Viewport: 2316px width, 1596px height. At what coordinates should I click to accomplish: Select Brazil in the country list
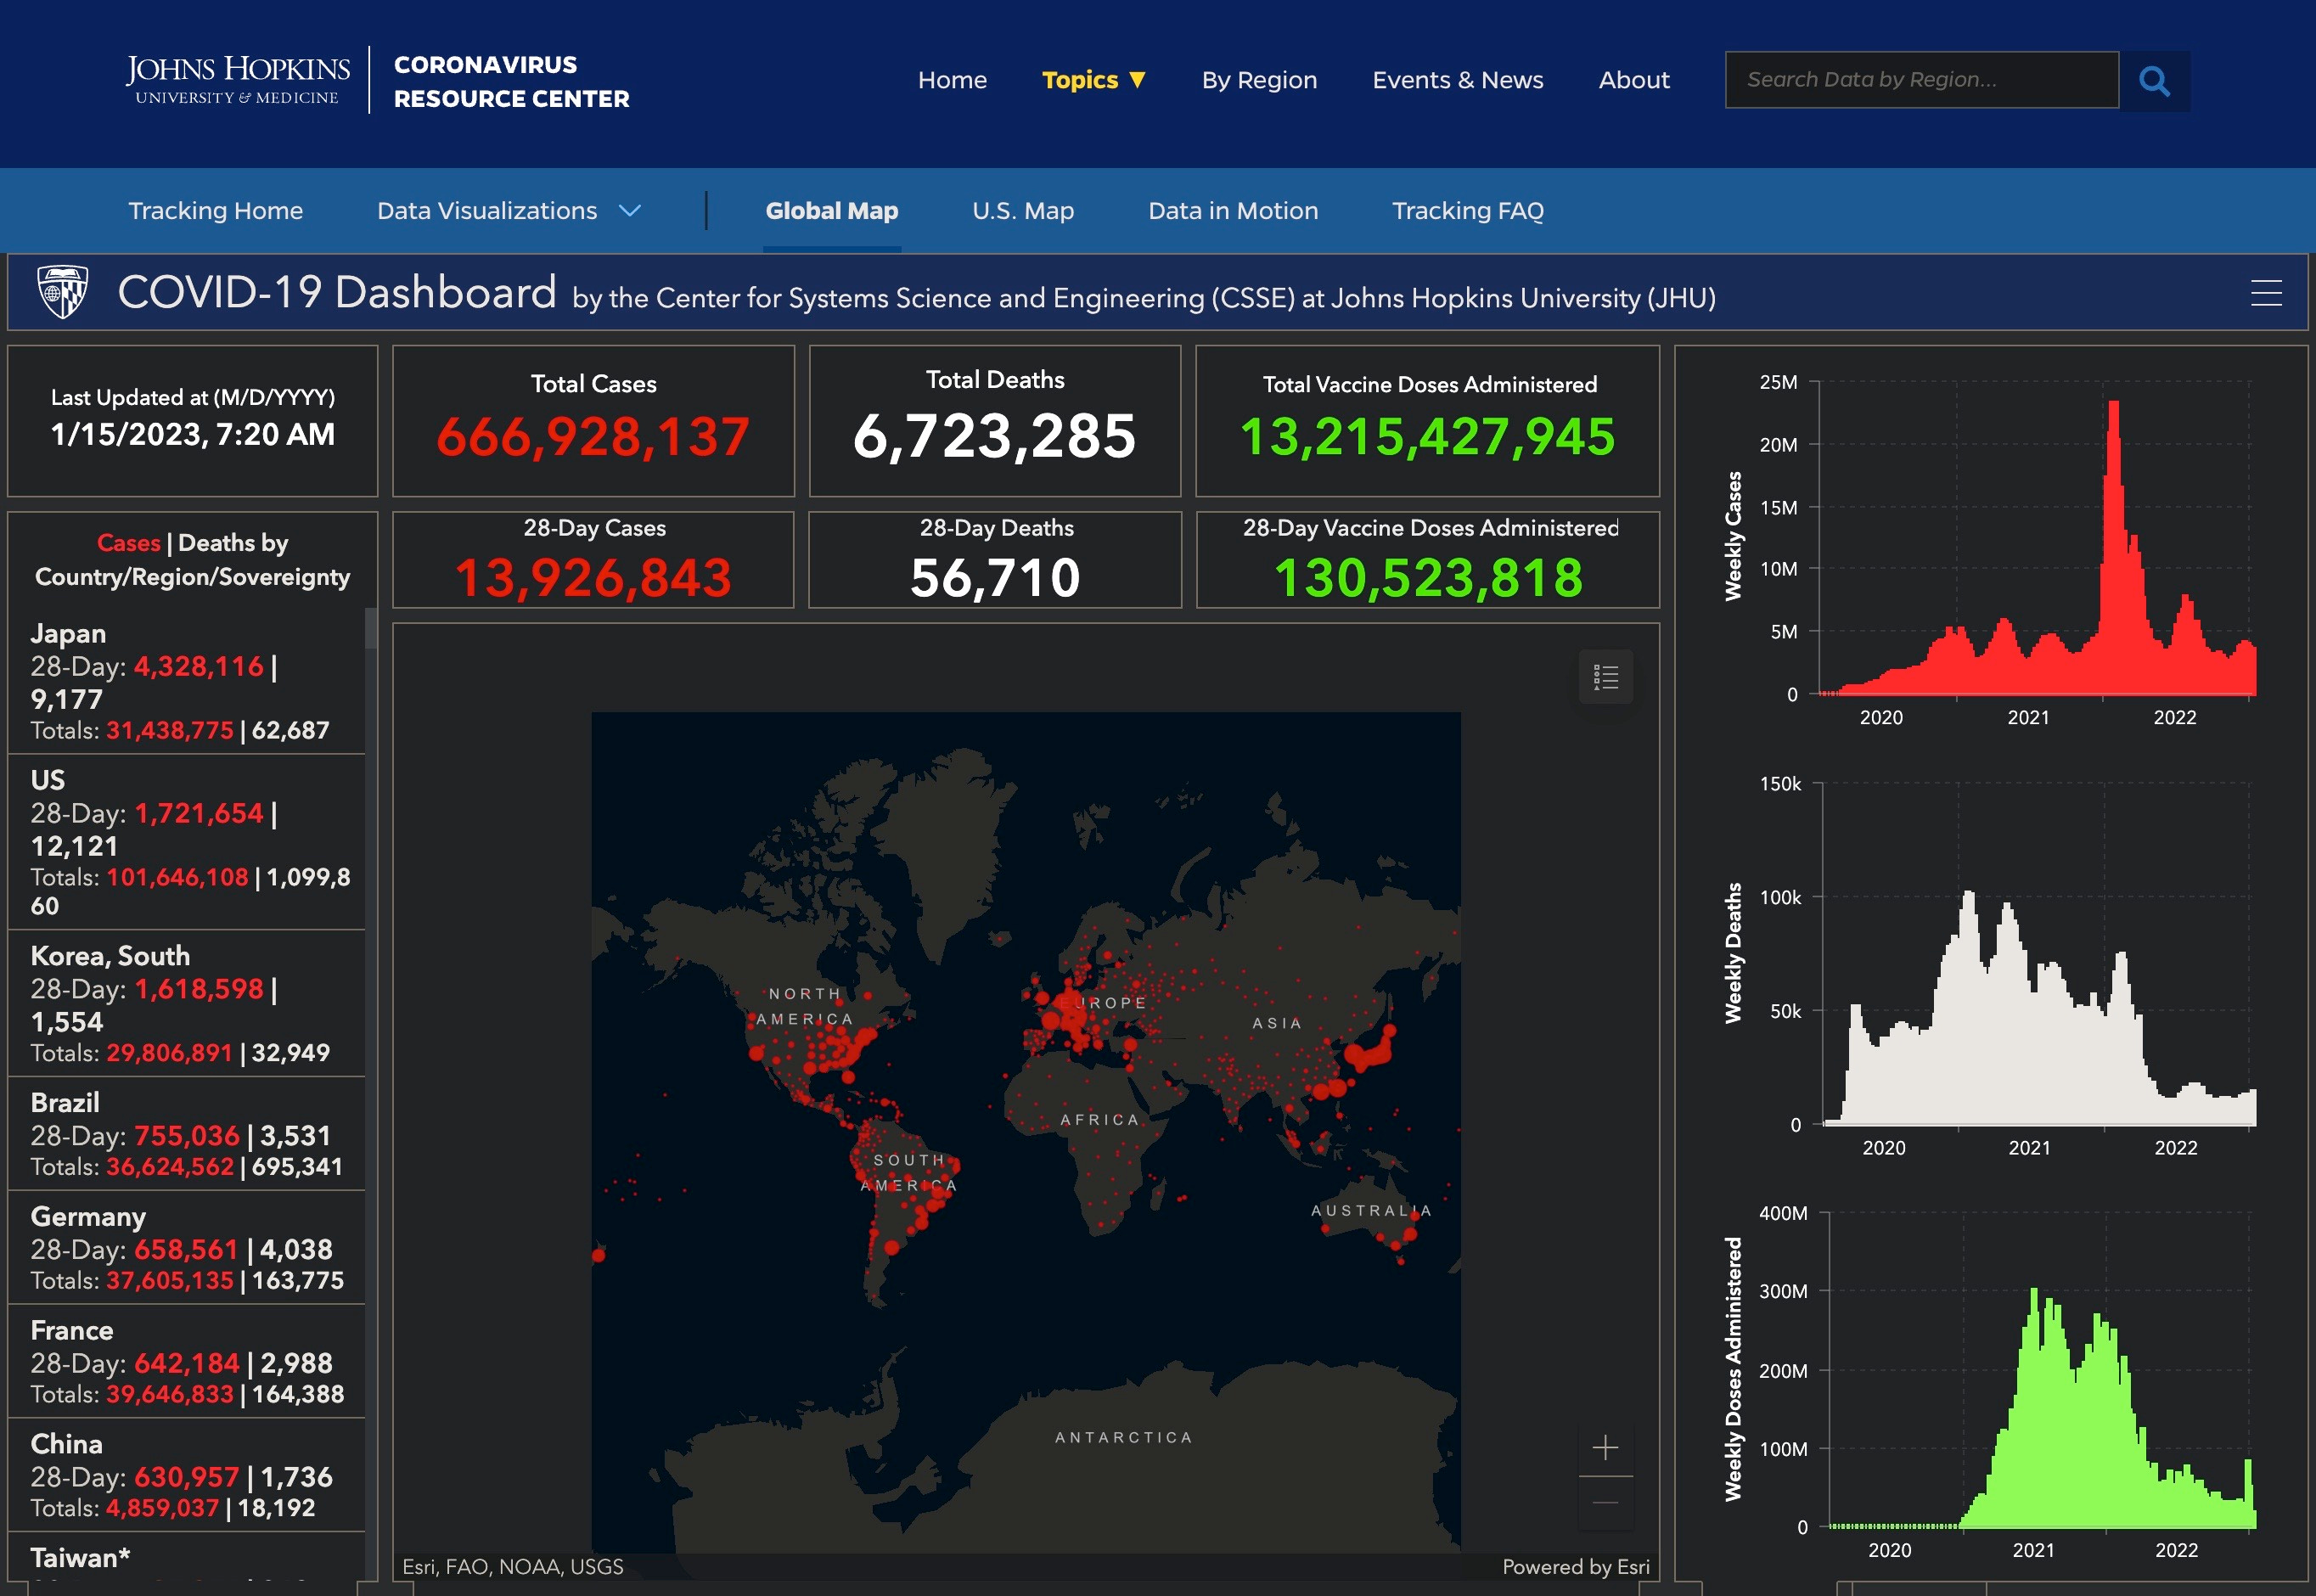(x=186, y=1134)
